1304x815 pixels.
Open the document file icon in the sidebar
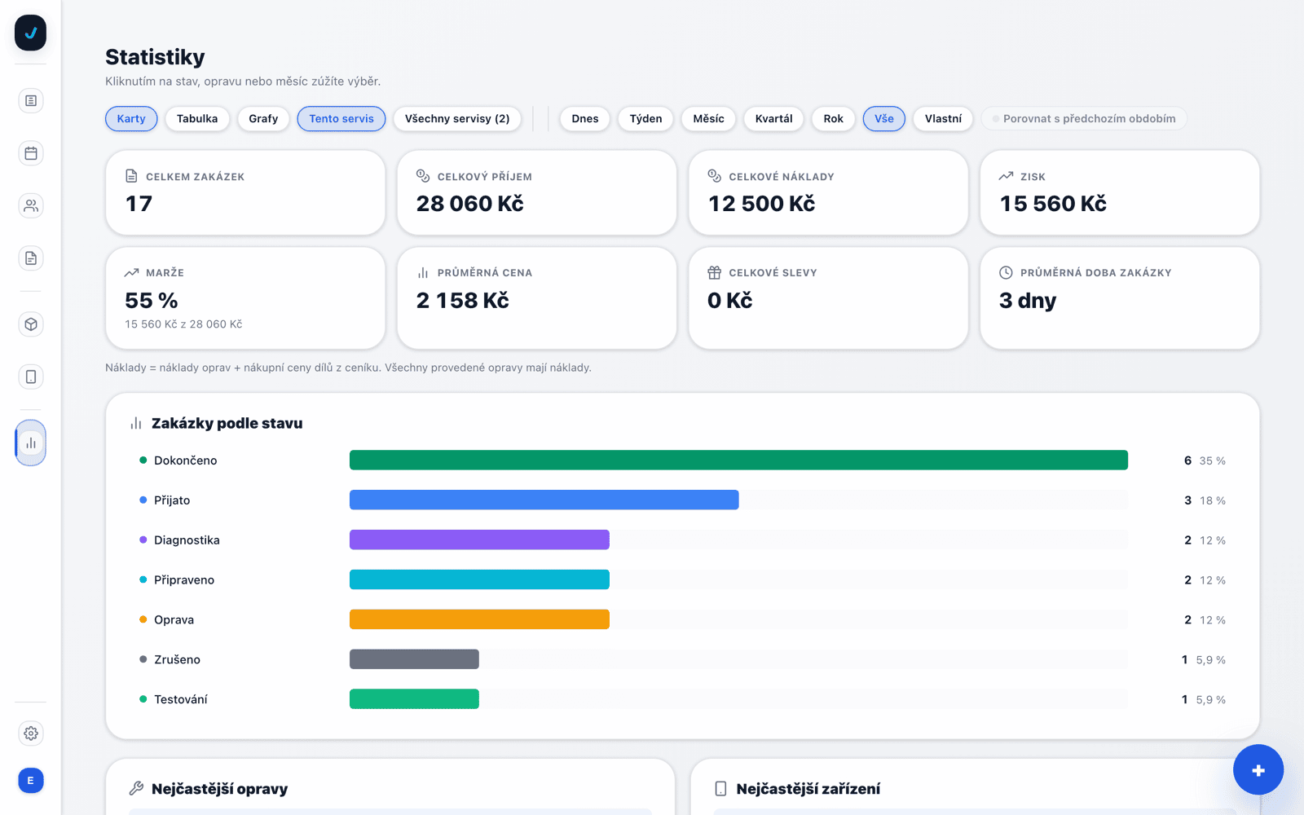pyautogui.click(x=31, y=258)
